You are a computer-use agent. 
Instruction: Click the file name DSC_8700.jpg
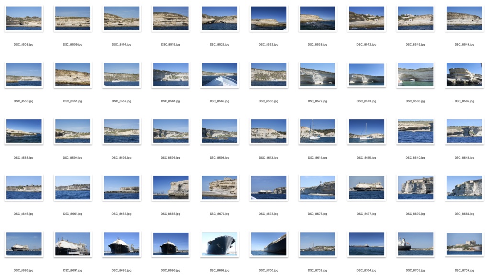coord(268,271)
